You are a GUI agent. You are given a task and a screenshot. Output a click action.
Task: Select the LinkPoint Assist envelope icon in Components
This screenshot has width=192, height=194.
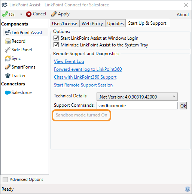click(x=8, y=33)
